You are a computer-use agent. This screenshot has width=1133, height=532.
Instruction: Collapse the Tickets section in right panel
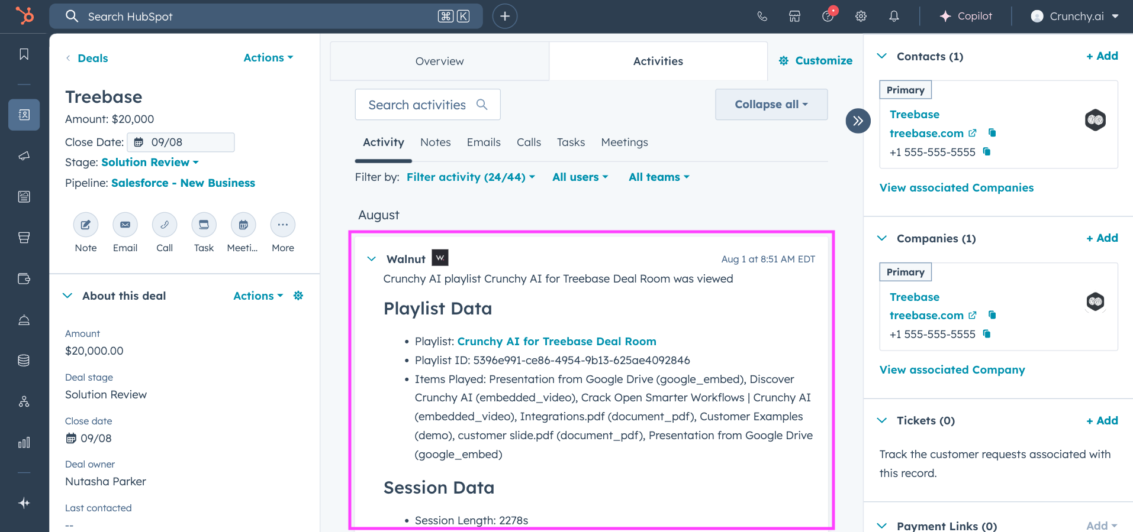click(881, 420)
